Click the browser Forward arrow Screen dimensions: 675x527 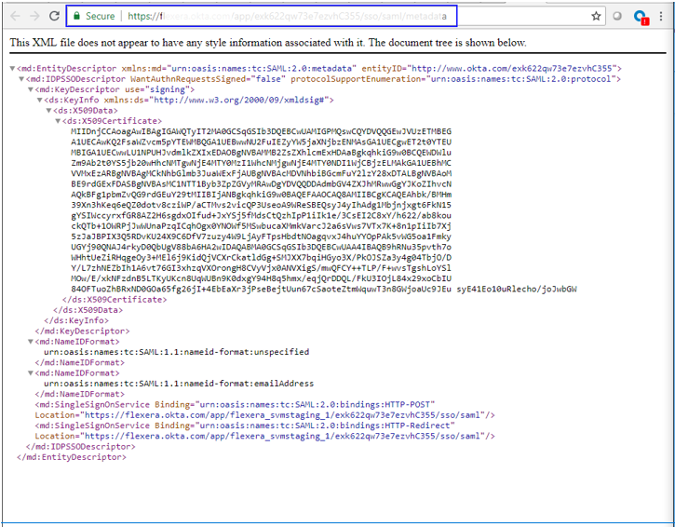[34, 16]
